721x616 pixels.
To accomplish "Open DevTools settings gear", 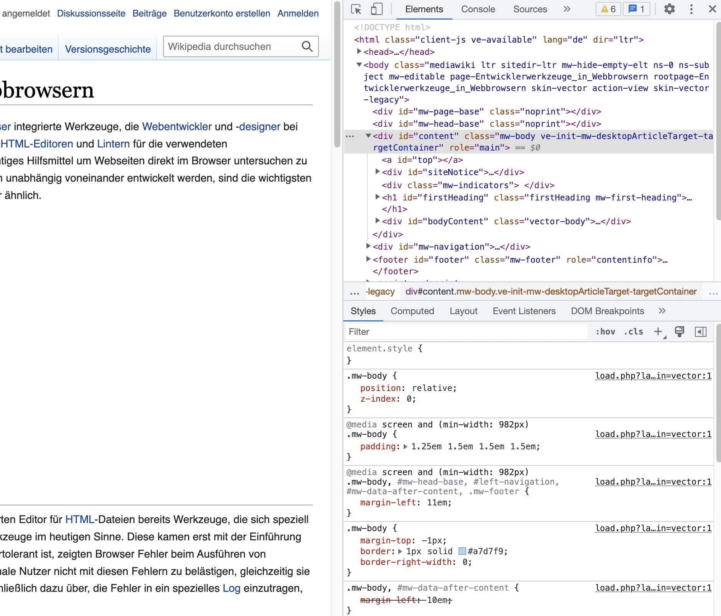I will pyautogui.click(x=669, y=9).
